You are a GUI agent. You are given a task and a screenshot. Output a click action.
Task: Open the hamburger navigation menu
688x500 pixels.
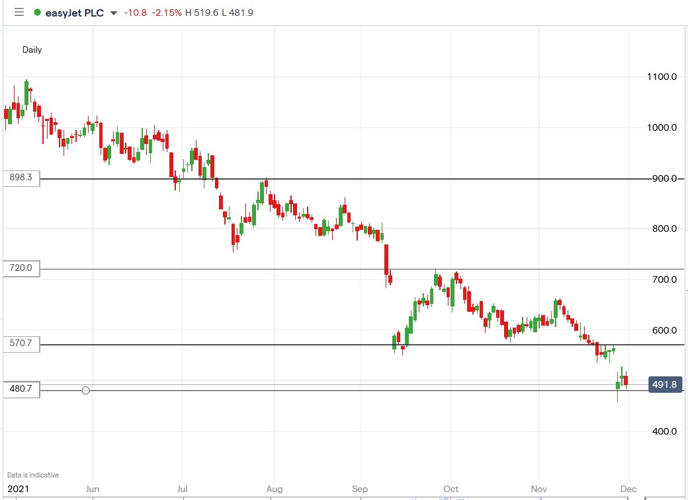[19, 12]
